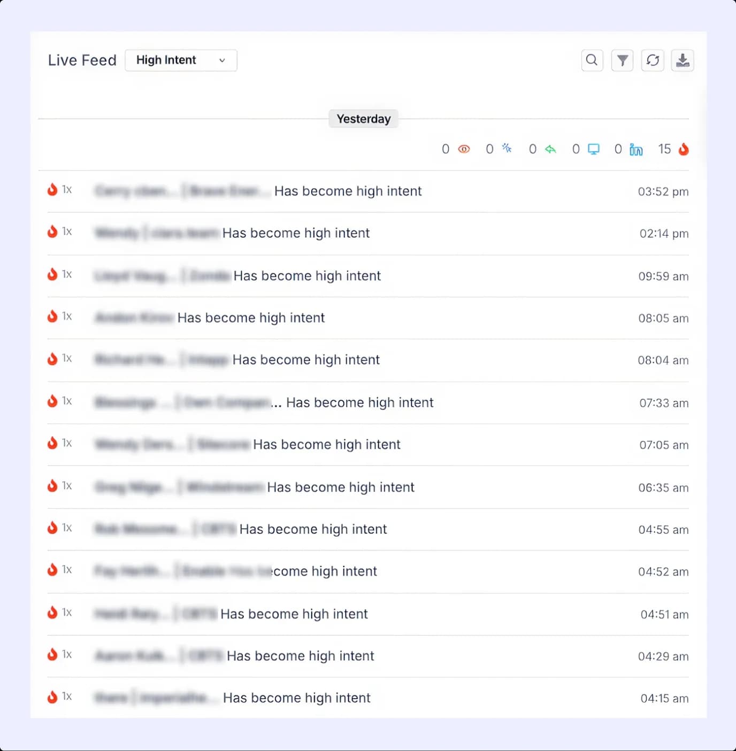Open the 06:35 am high intent entry

pyautogui.click(x=340, y=487)
